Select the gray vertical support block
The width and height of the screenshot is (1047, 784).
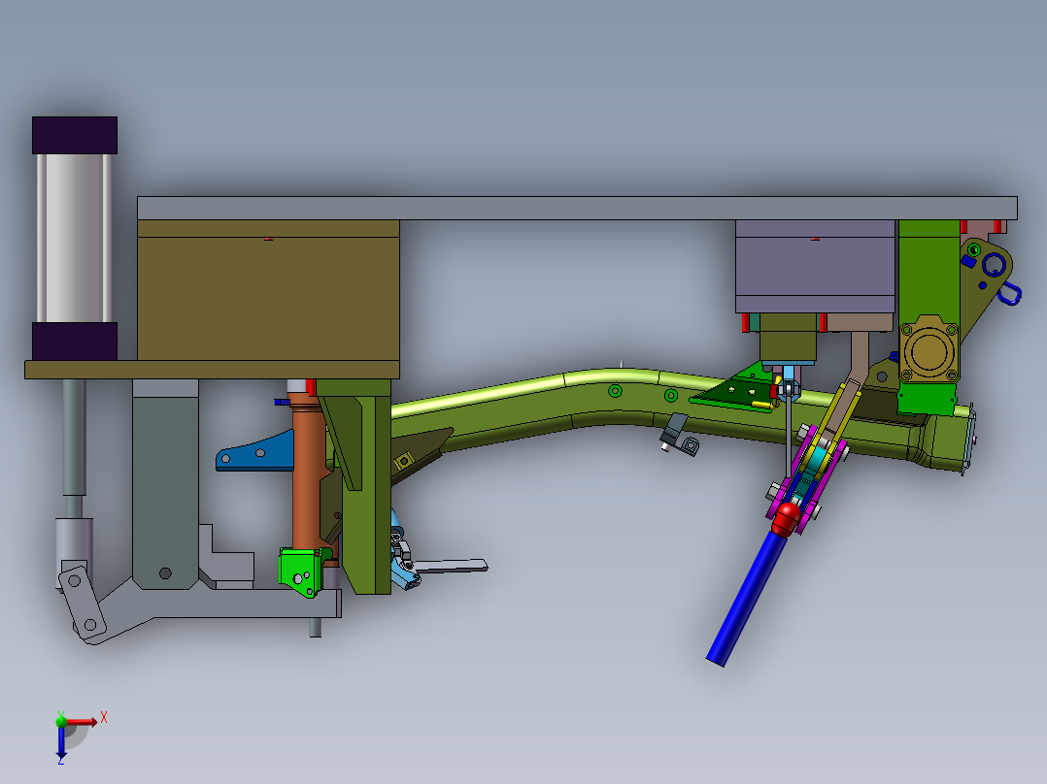[165, 484]
